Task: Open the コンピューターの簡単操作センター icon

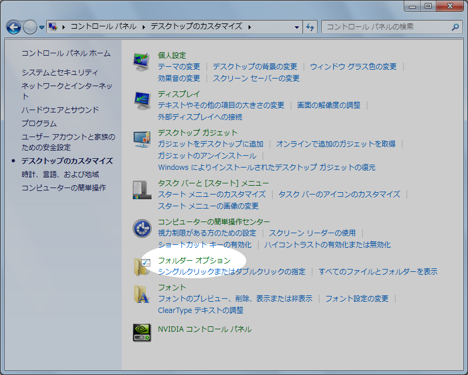Action: click(142, 228)
